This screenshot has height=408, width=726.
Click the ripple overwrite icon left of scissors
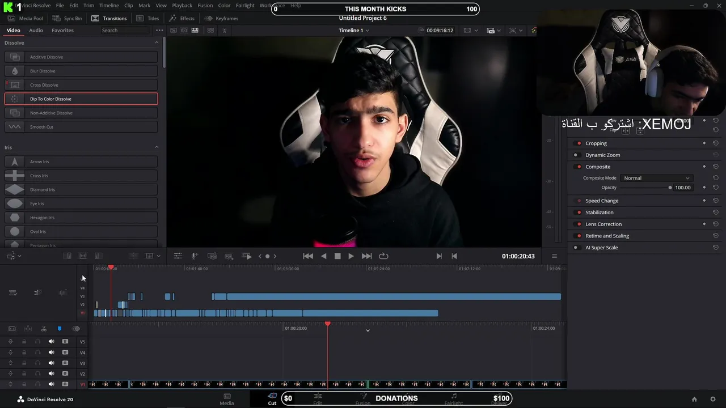tap(12, 329)
